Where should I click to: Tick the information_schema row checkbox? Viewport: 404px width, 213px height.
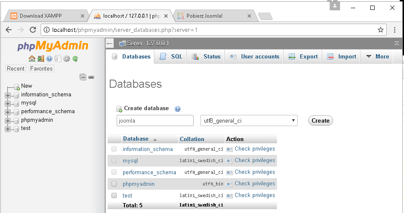tap(114, 149)
